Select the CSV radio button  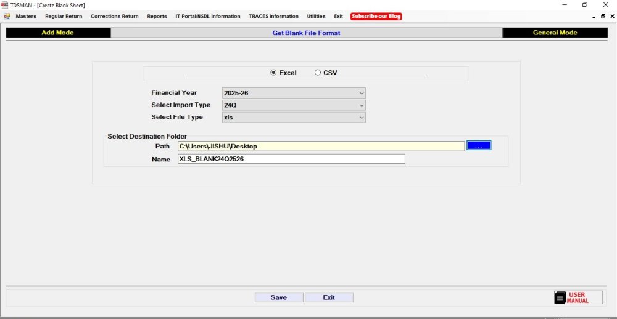click(326, 73)
